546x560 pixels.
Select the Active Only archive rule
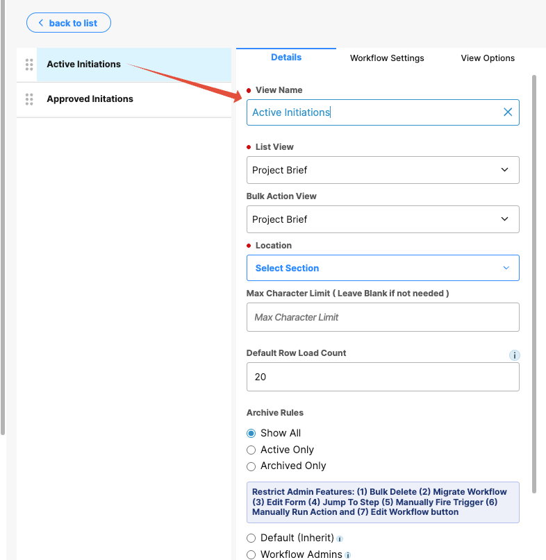click(251, 450)
